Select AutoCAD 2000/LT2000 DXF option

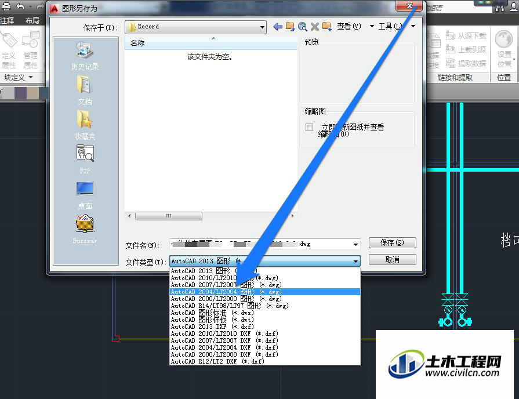point(265,354)
